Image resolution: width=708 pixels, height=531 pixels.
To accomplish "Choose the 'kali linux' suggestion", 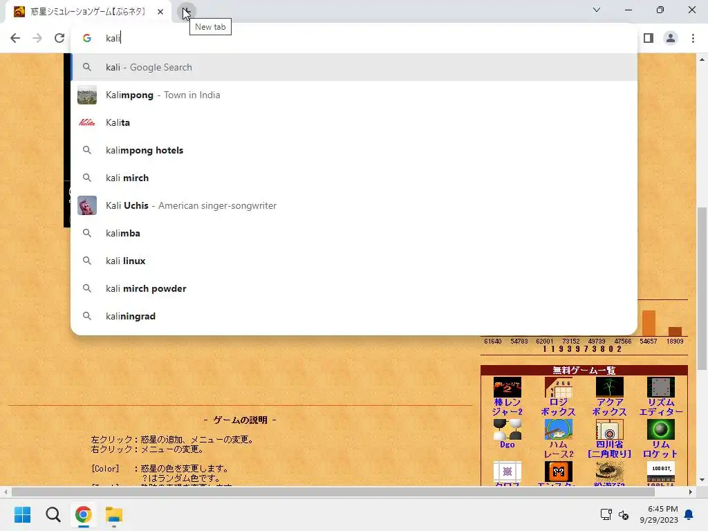I will click(x=354, y=261).
